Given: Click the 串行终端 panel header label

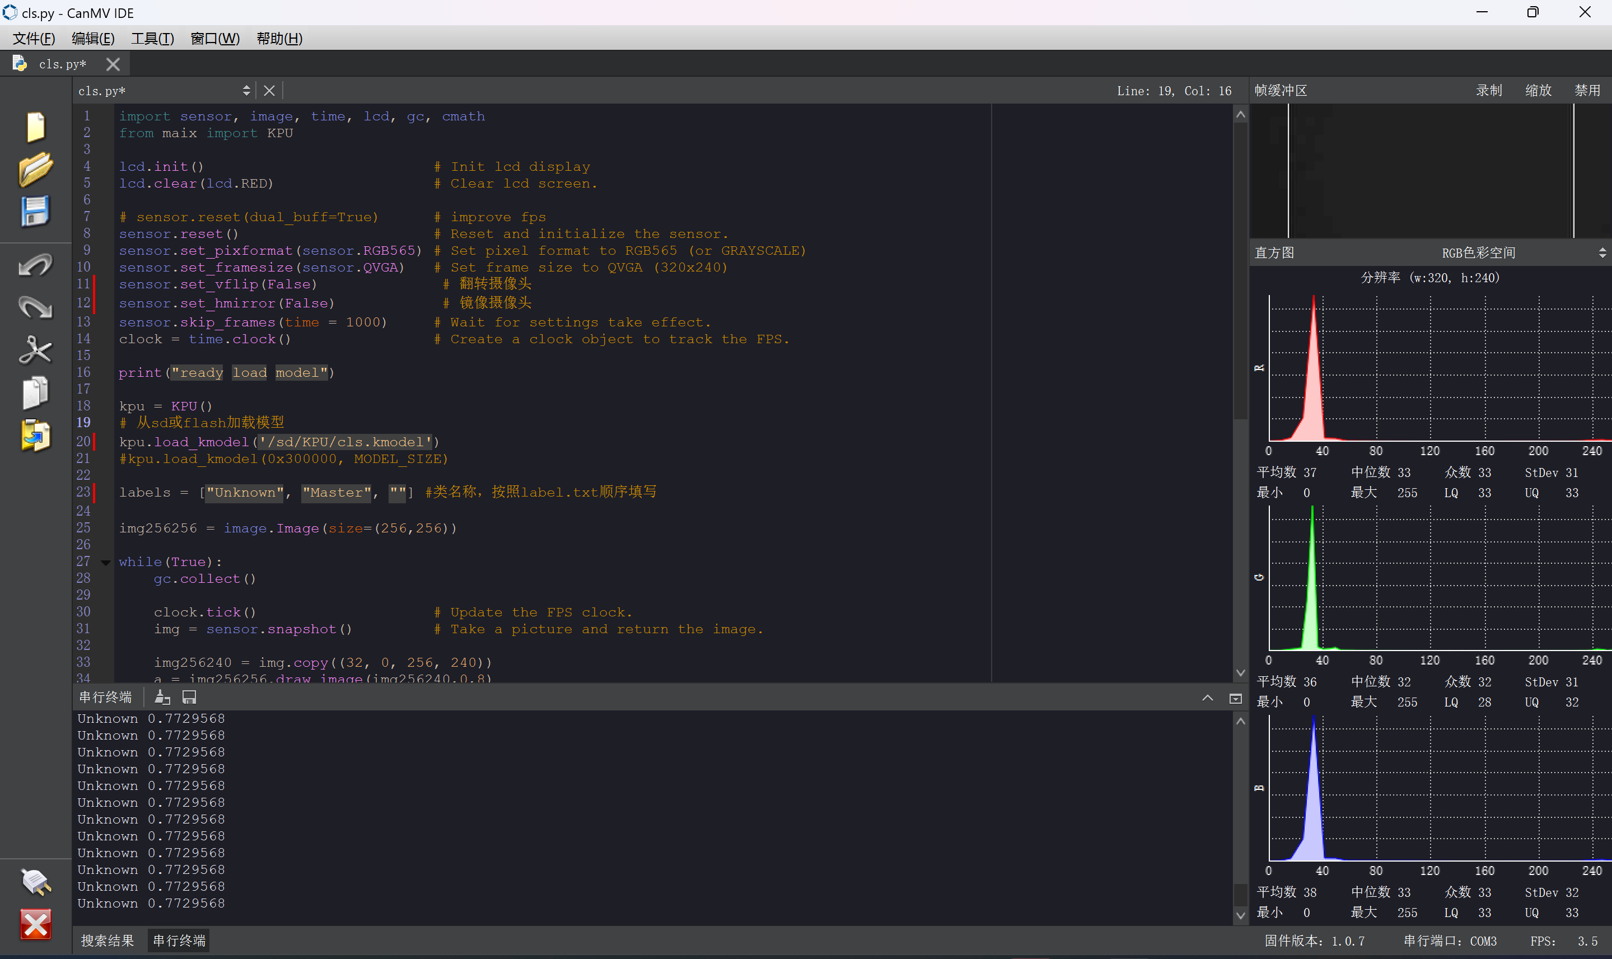Looking at the screenshot, I should click(x=105, y=698).
